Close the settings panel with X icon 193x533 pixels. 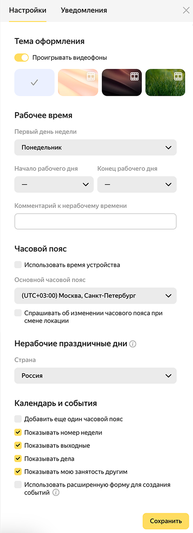point(186,10)
